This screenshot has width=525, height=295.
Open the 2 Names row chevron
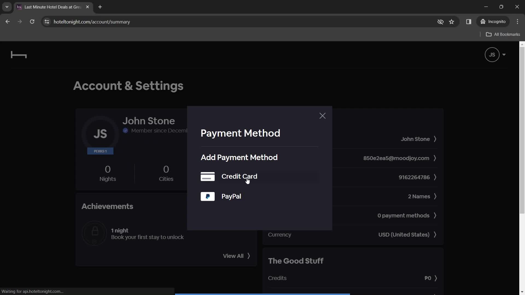coord(435,196)
